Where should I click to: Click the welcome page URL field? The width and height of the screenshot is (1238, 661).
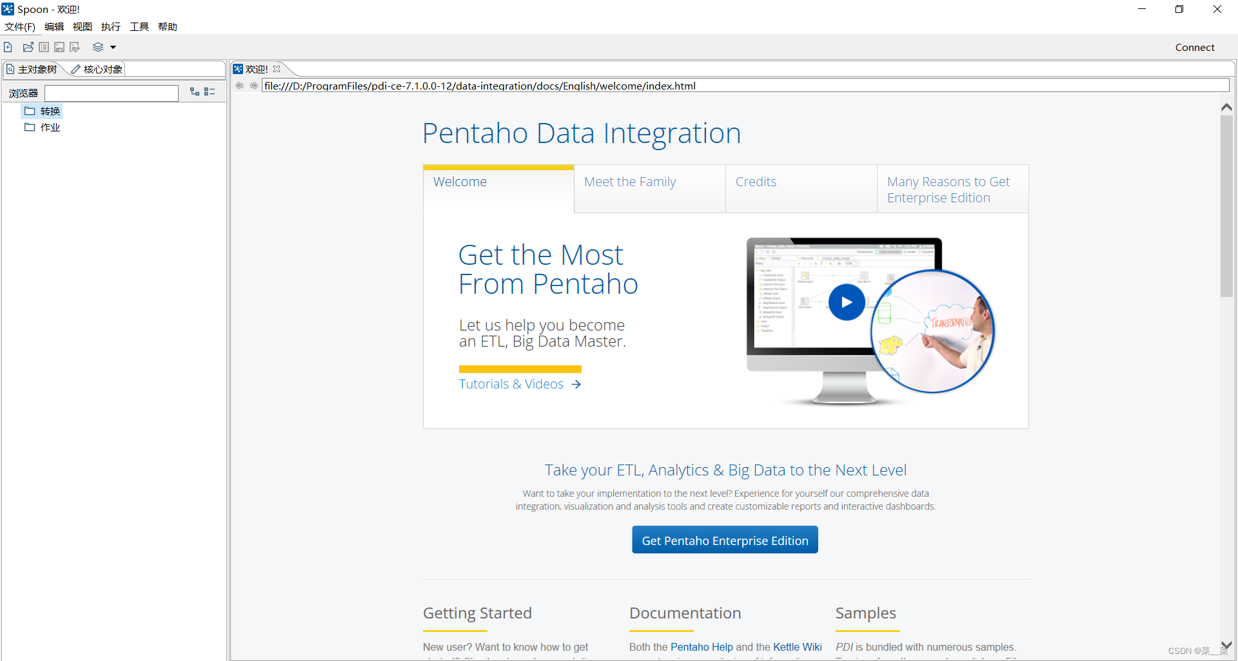click(x=745, y=86)
